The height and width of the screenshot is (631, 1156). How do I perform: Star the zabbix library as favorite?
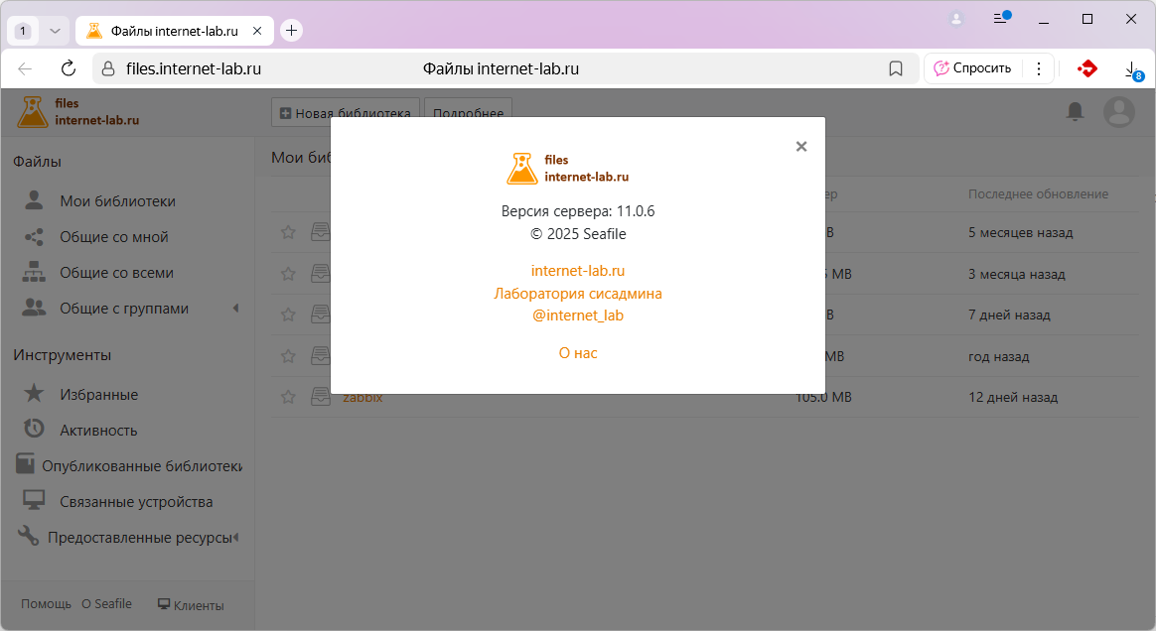click(x=288, y=397)
